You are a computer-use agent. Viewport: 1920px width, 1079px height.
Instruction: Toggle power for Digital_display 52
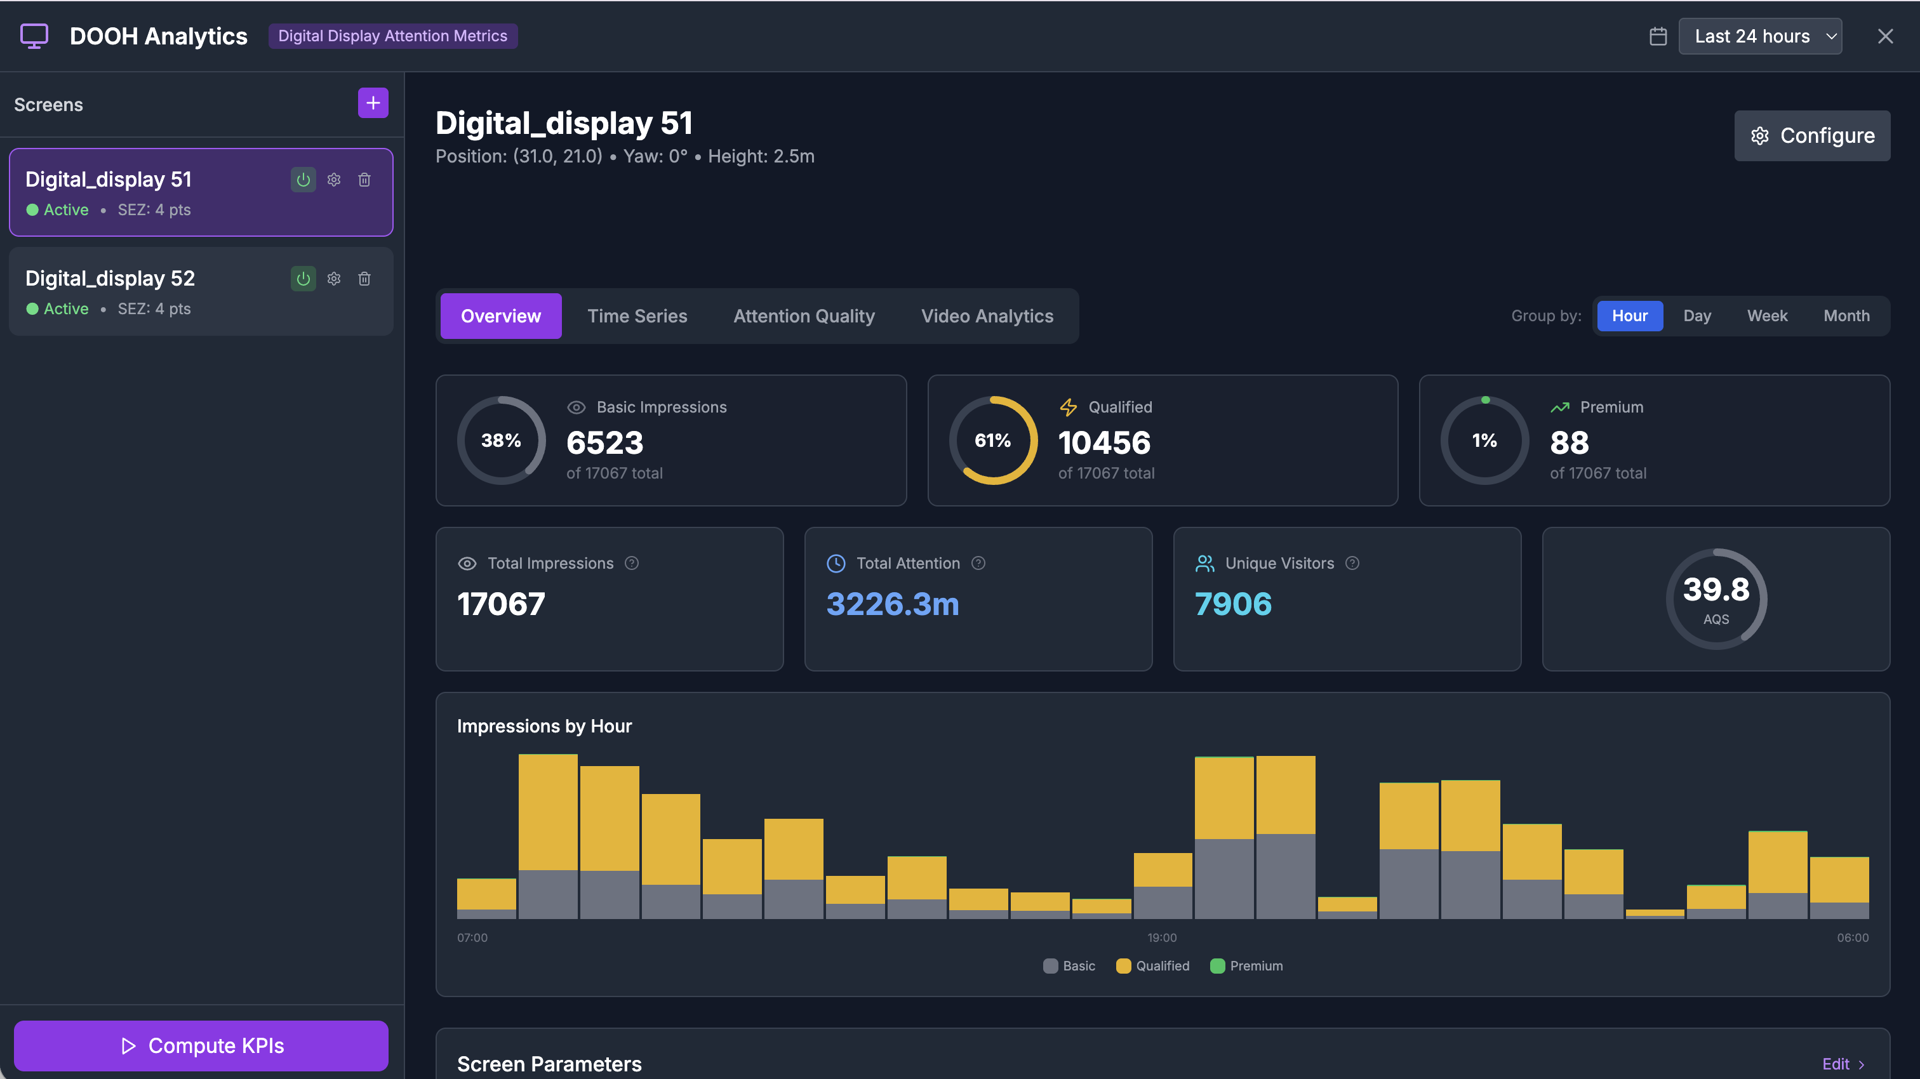pyautogui.click(x=303, y=278)
